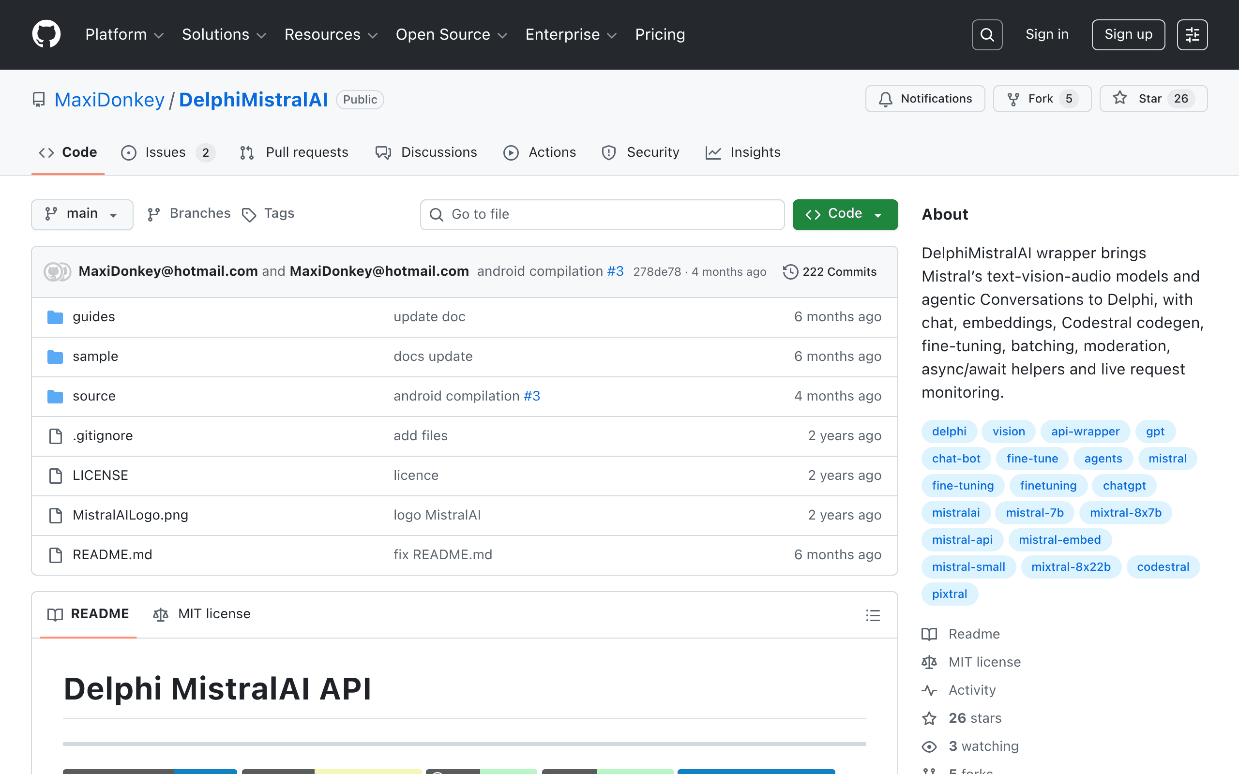Expand the Open Source menu
Viewport: 1239px width, 774px height.
tap(451, 34)
